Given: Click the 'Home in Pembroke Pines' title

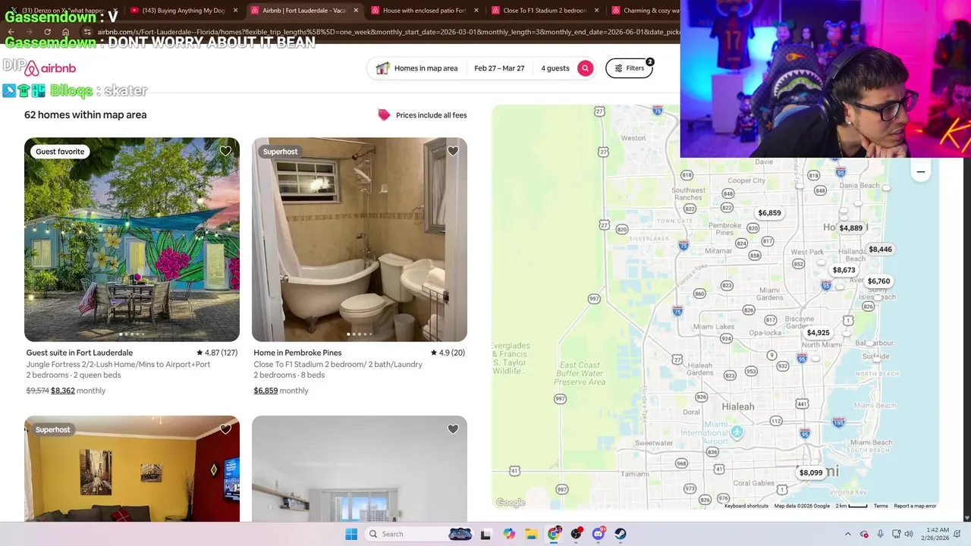Looking at the screenshot, I should [x=297, y=353].
